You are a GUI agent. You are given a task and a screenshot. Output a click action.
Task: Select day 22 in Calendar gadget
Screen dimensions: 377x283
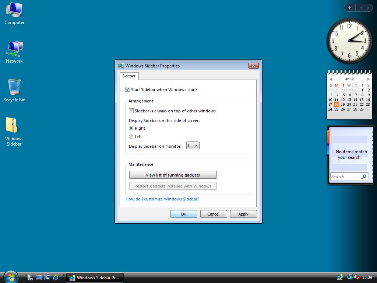coord(362,104)
